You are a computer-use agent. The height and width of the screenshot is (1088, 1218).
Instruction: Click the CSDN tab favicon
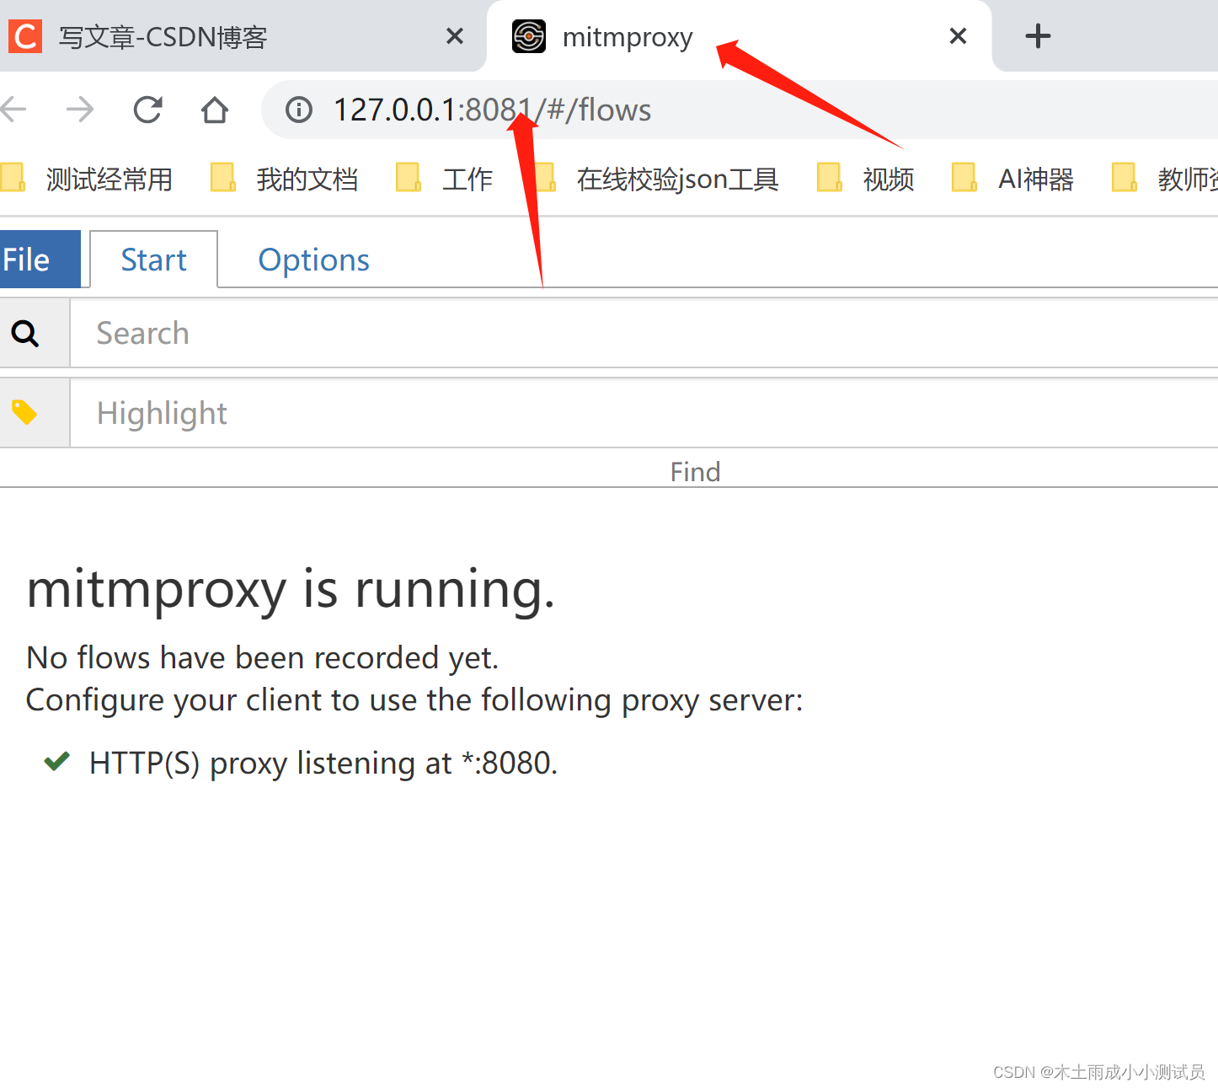click(x=25, y=36)
